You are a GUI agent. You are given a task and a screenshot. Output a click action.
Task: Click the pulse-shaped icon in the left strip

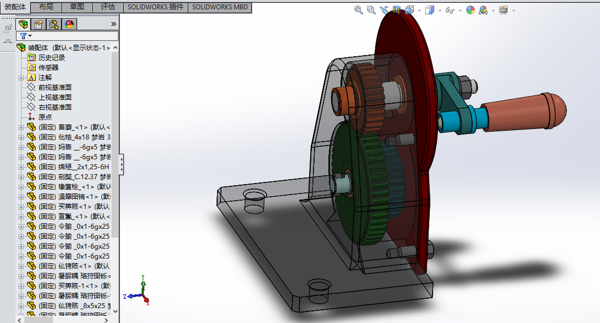(x=8, y=41)
